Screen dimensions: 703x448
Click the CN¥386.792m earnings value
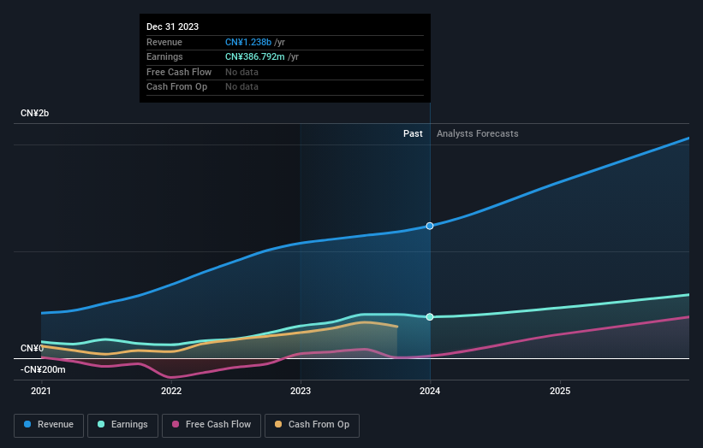(255, 56)
